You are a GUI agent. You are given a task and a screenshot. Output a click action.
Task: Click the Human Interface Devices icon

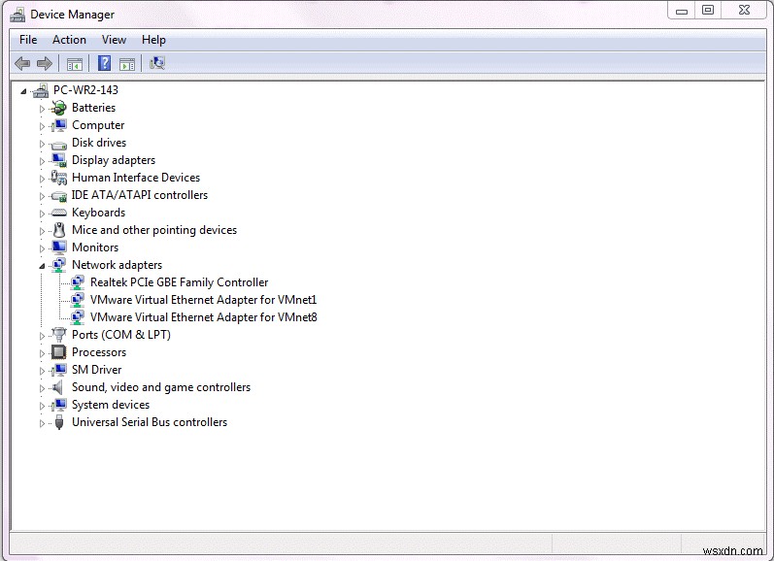(58, 178)
